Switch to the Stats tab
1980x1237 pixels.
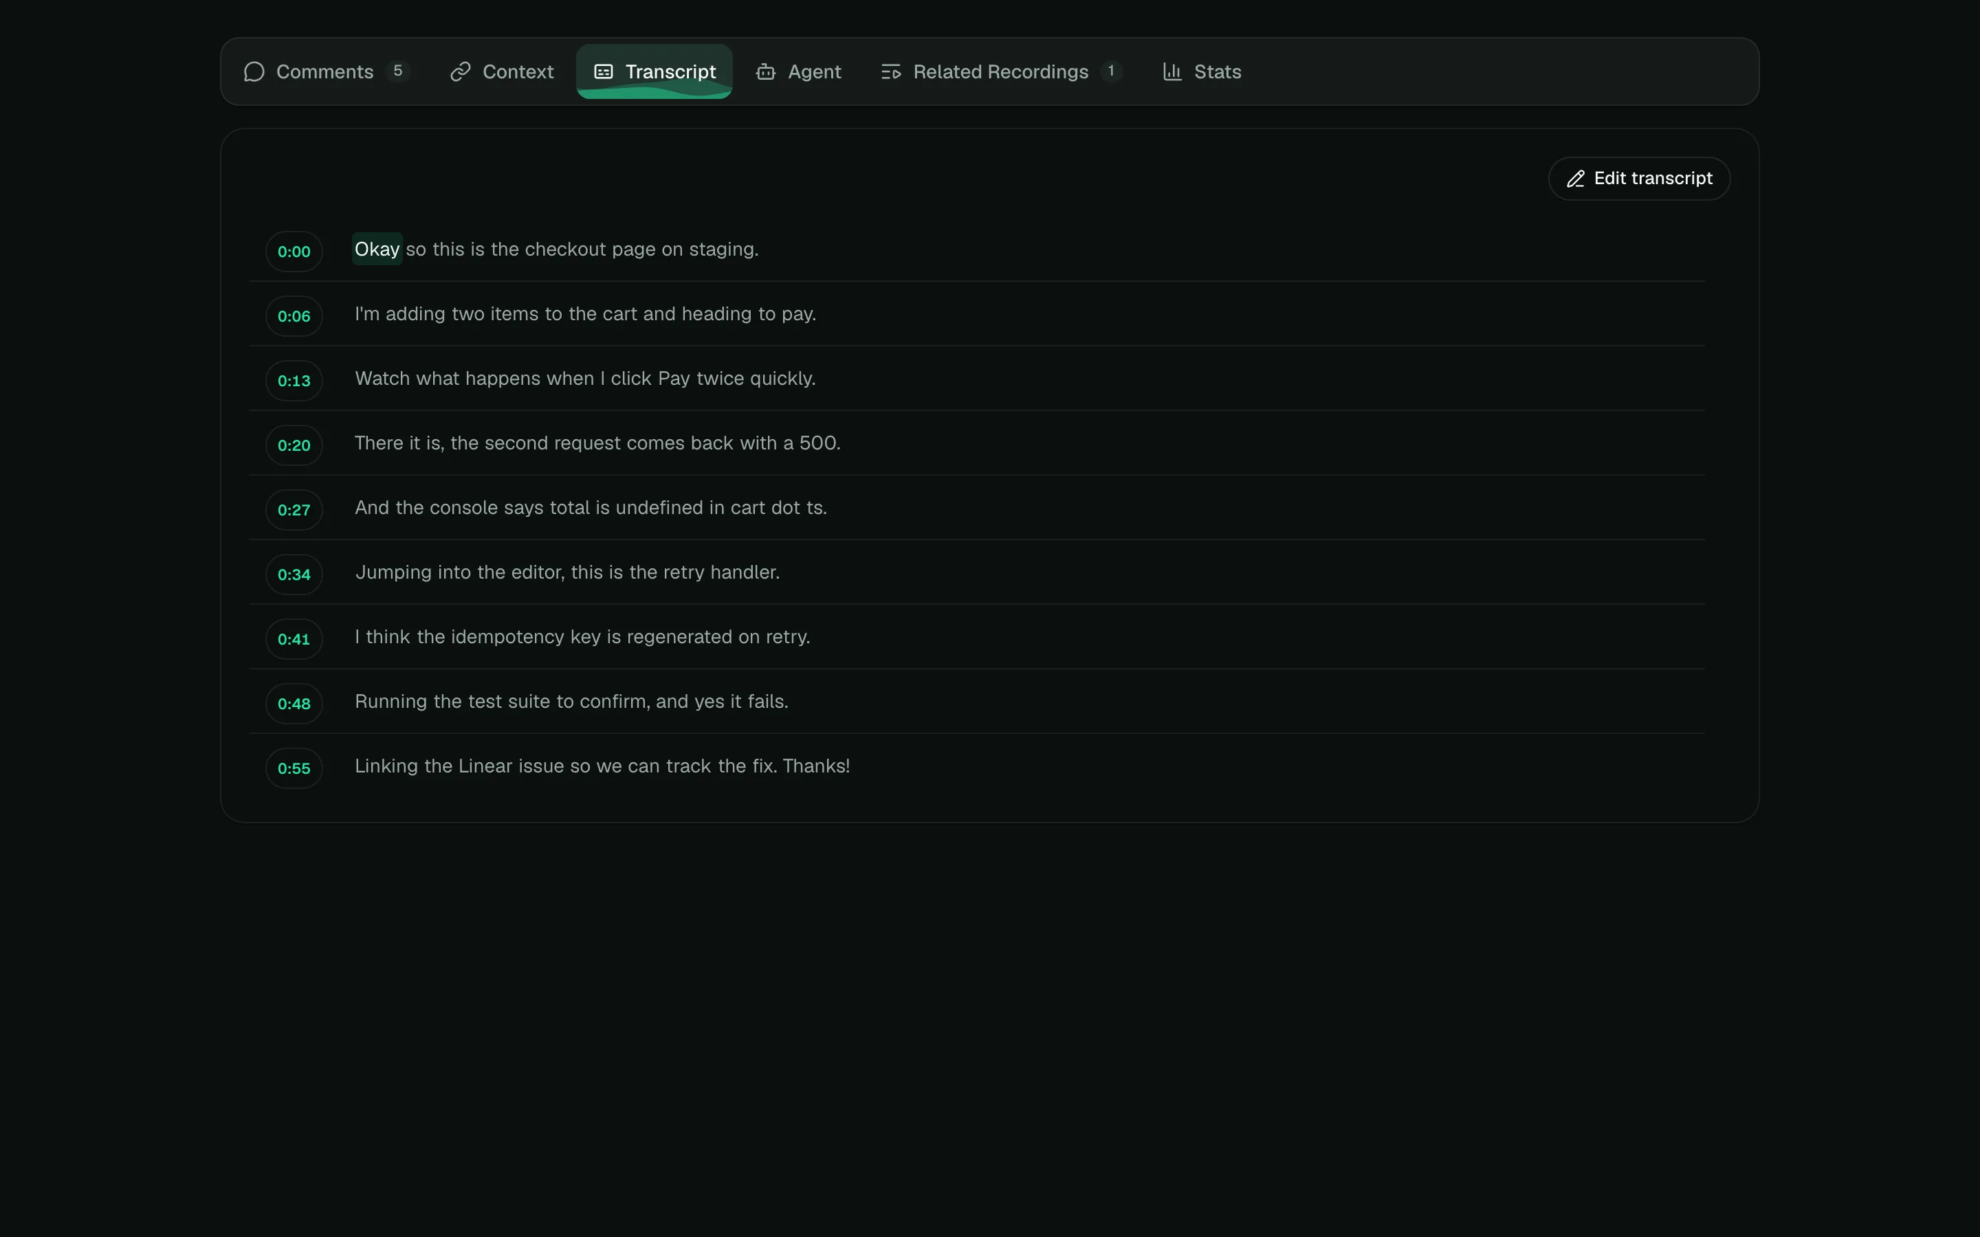coord(1202,71)
